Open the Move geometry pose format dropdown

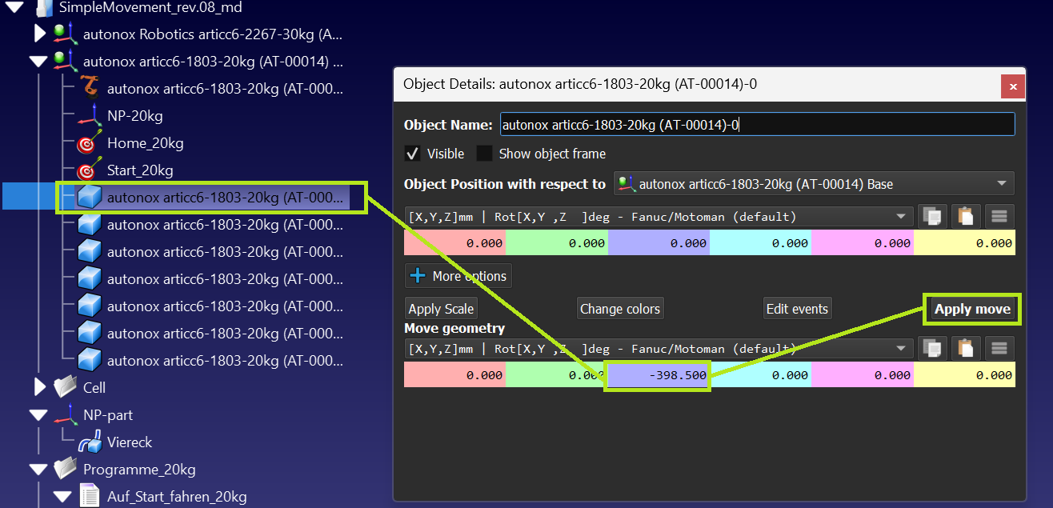click(659, 348)
